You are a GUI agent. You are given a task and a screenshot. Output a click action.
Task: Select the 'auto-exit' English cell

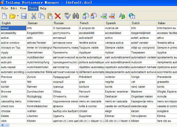(13, 57)
